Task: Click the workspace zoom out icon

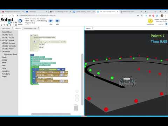Action: pos(77,100)
